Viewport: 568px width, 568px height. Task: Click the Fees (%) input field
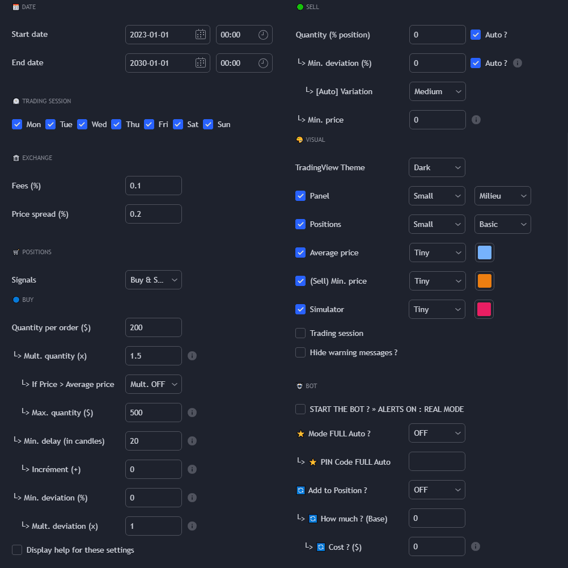[x=153, y=186]
